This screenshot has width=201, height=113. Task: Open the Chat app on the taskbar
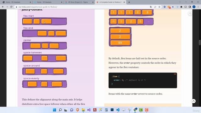[x=72, y=110]
